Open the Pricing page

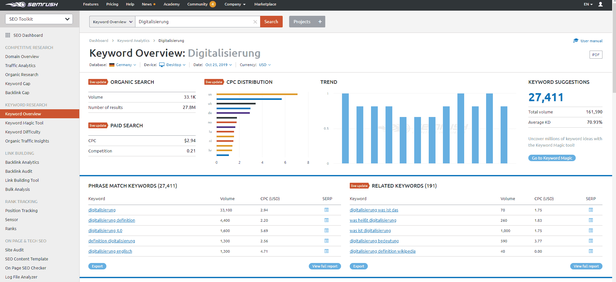[x=112, y=4]
